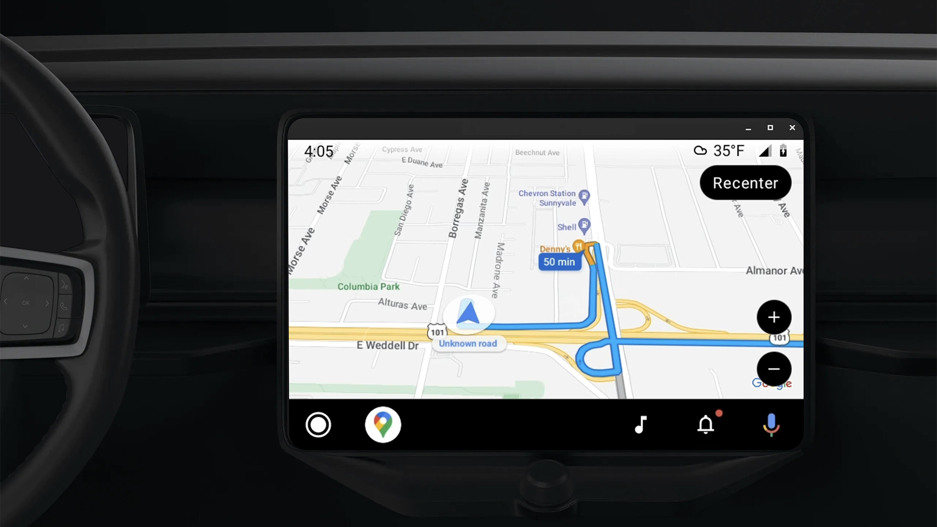The height and width of the screenshot is (527, 937).
Task: Tap the voice assistant microphone icon
Action: (x=771, y=425)
